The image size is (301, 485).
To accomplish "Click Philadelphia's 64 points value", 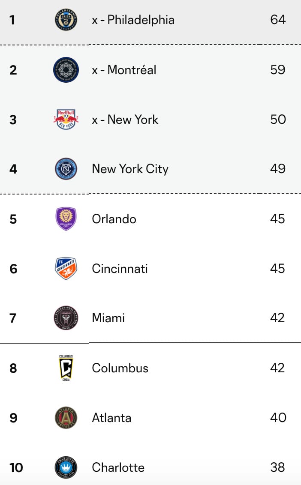I will [x=278, y=20].
